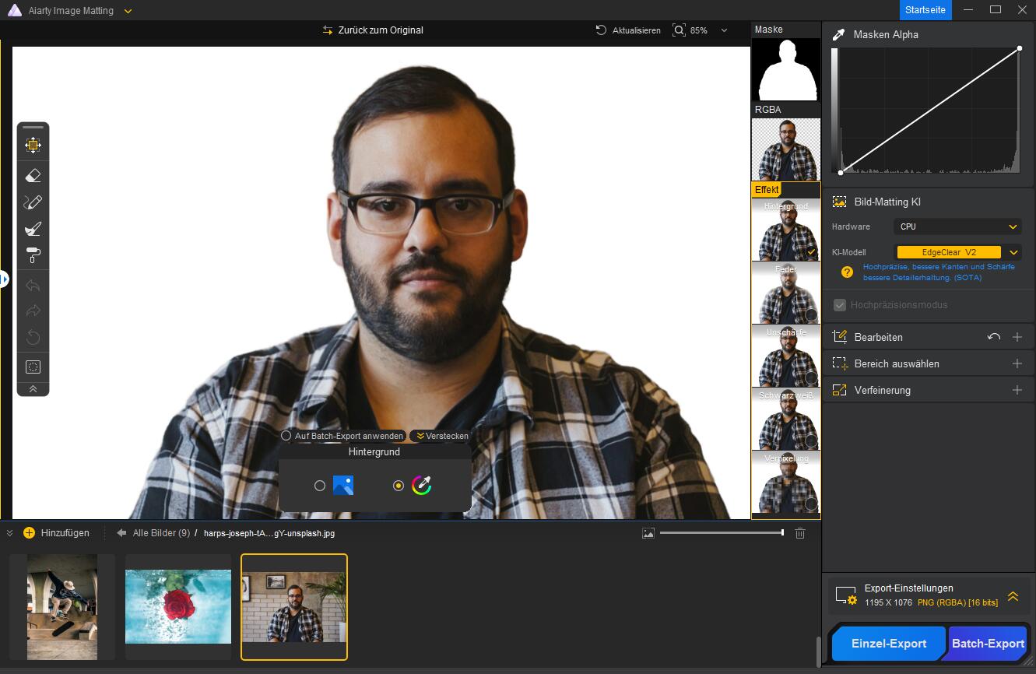The image size is (1036, 674).
Task: Click the Batch-Export button
Action: click(987, 644)
